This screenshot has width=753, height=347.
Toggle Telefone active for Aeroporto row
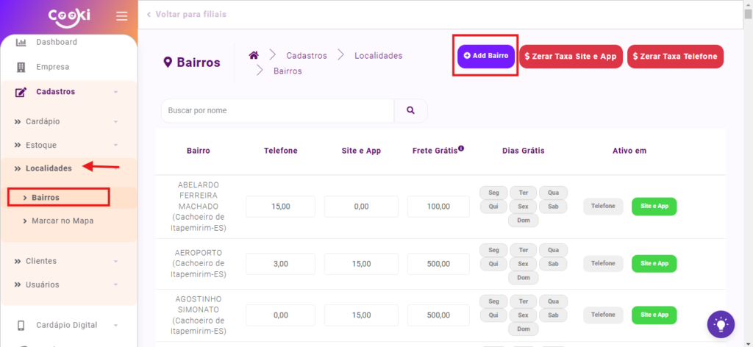click(x=603, y=263)
